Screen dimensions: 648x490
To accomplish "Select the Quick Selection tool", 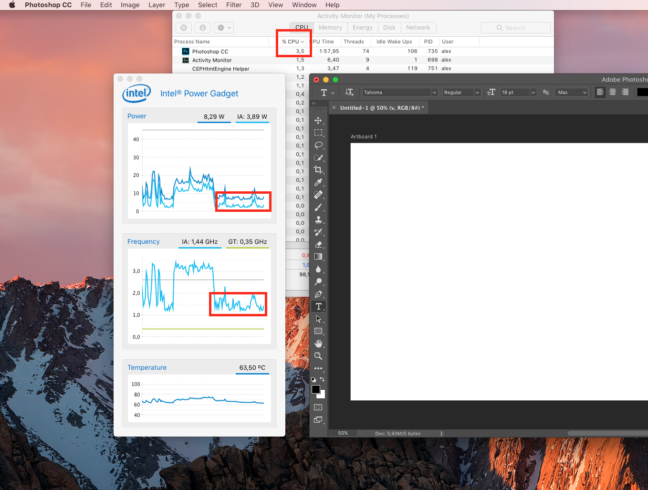I will pos(318,157).
